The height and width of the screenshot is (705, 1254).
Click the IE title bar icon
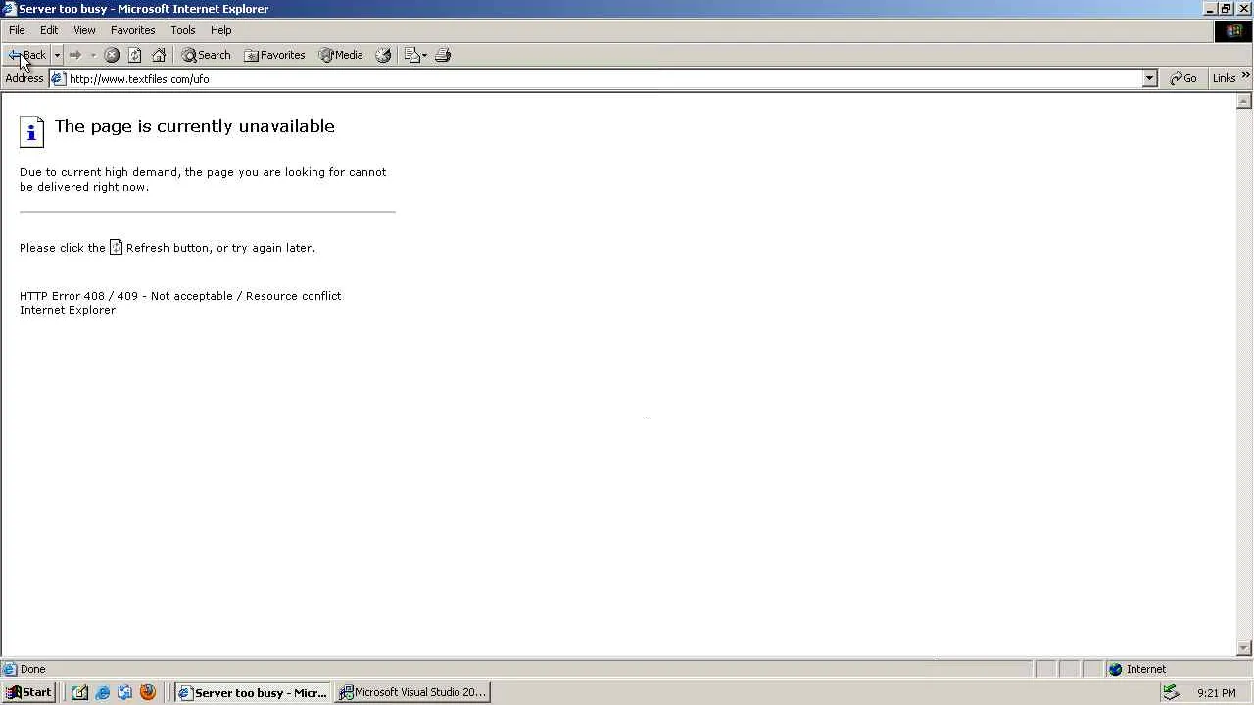[10, 9]
